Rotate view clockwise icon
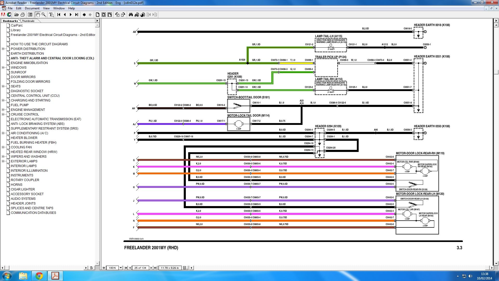 click(123, 15)
